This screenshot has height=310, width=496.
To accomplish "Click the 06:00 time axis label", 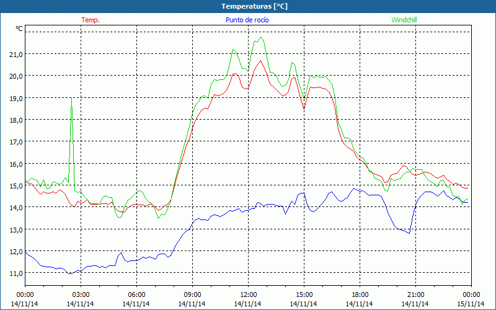I will click(136, 294).
